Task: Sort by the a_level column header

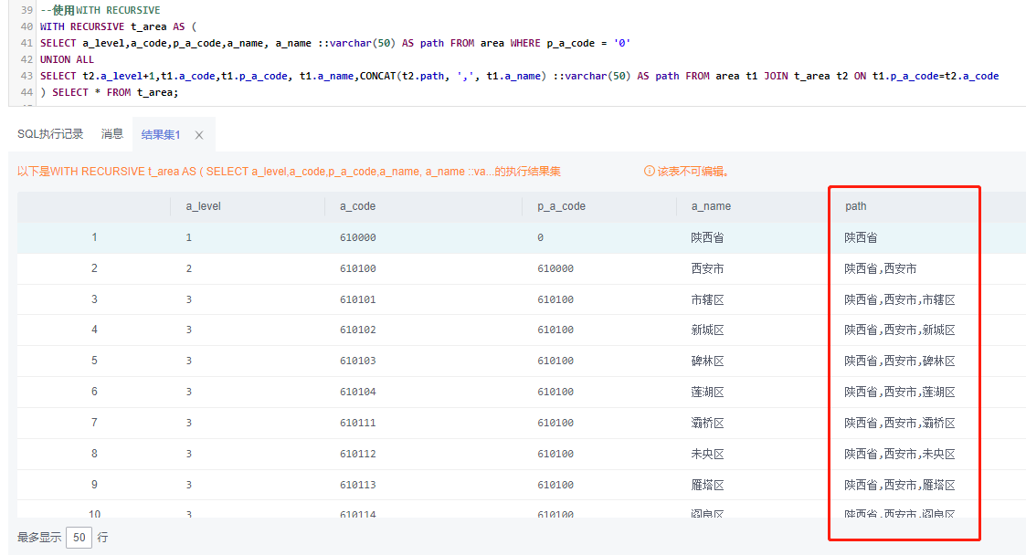Action: click(204, 206)
